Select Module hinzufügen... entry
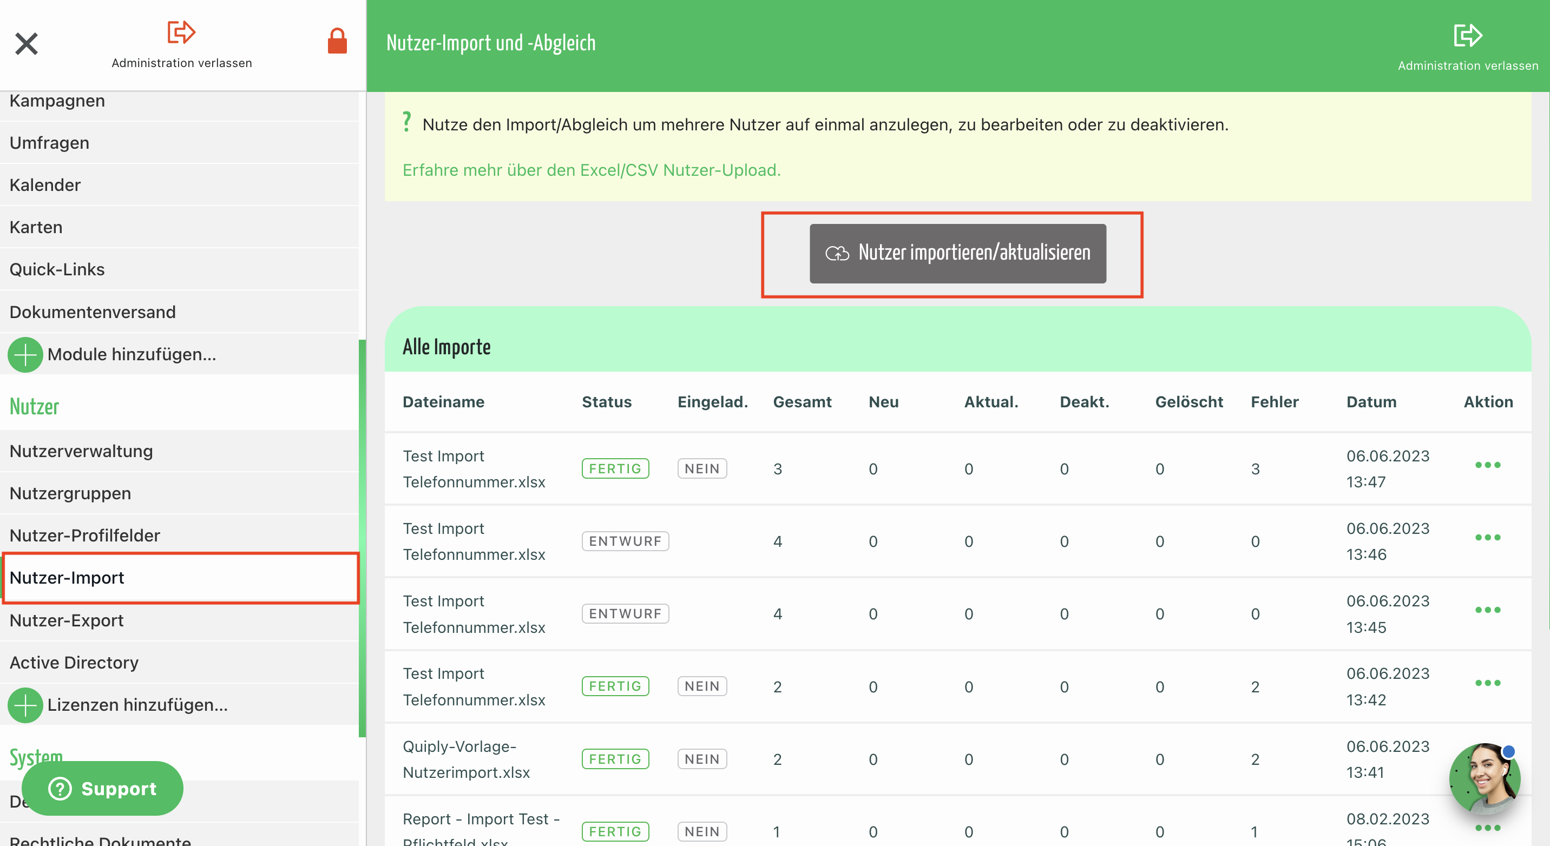This screenshot has height=846, width=1550. click(179, 354)
